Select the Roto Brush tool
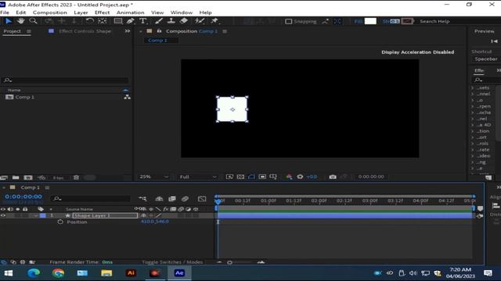 click(x=200, y=21)
